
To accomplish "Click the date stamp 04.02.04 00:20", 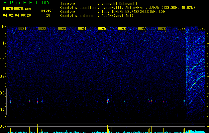I will tap(17, 15).
